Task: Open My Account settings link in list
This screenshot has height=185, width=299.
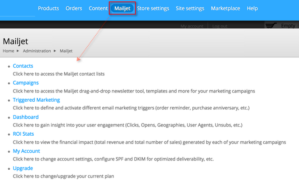Action: (26, 151)
